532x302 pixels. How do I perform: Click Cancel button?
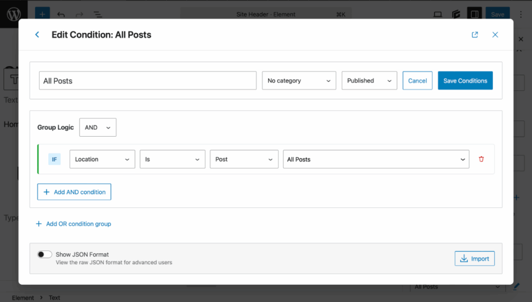pos(417,81)
